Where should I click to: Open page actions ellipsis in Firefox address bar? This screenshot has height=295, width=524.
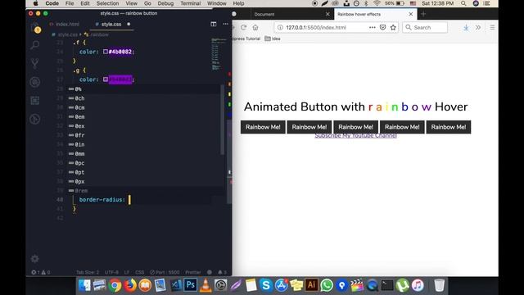[373, 27]
